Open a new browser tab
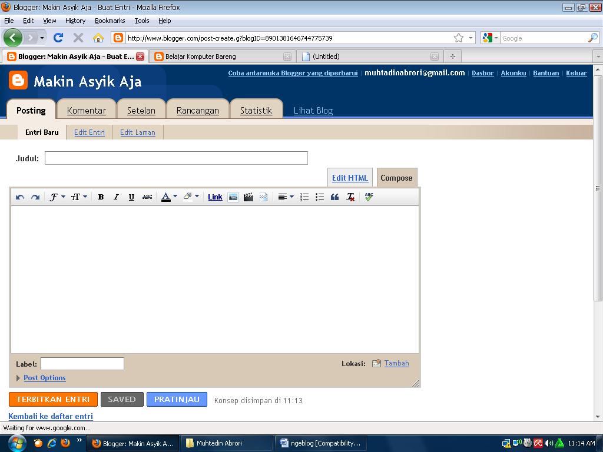Viewport: 603px width, 452px height. click(x=453, y=56)
